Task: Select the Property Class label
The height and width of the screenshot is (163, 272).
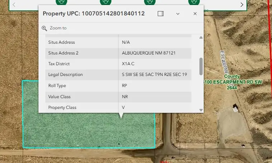Action: pyautogui.click(x=62, y=107)
